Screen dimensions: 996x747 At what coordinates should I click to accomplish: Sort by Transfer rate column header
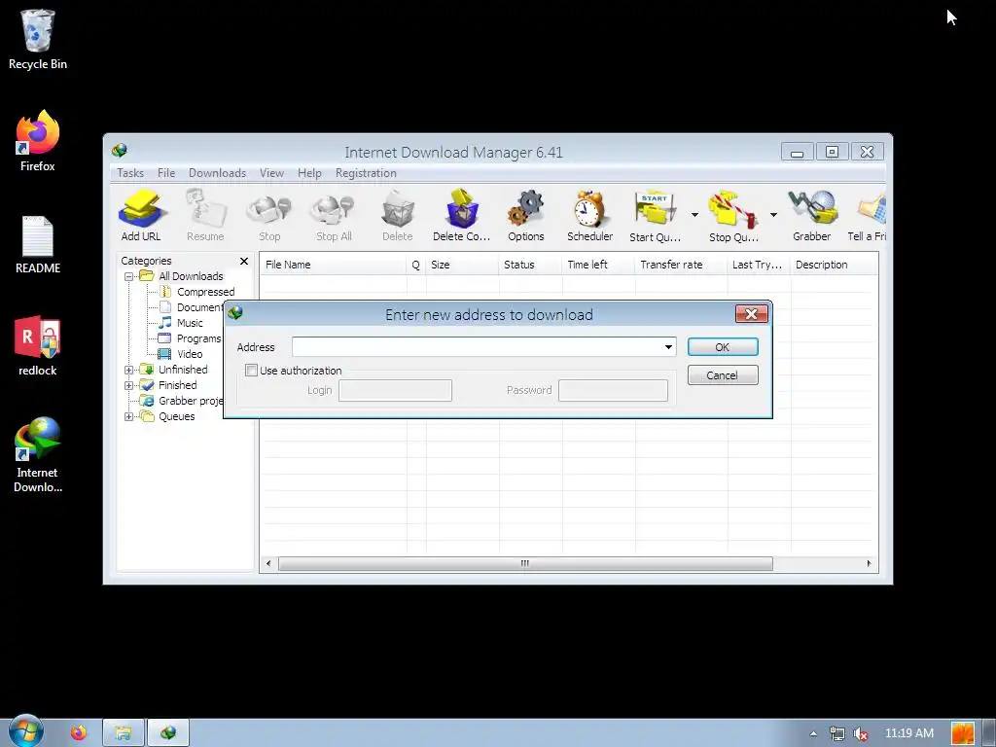[681, 265]
